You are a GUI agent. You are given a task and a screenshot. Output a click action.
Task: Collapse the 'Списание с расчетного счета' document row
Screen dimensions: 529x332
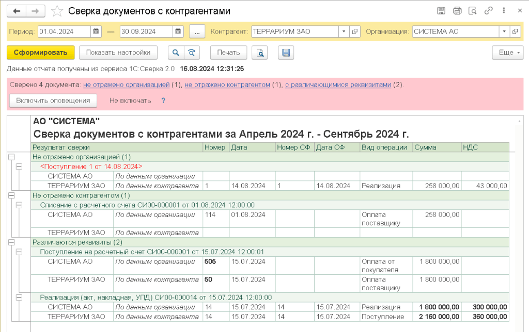(x=19, y=205)
